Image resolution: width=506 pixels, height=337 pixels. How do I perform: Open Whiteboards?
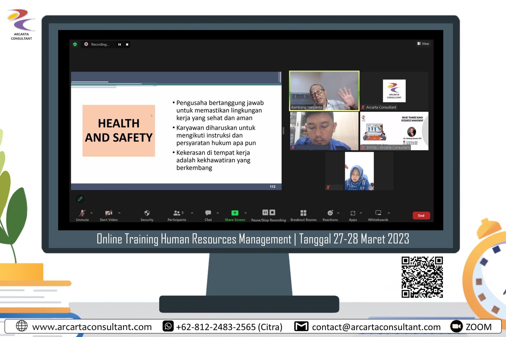[x=378, y=213]
